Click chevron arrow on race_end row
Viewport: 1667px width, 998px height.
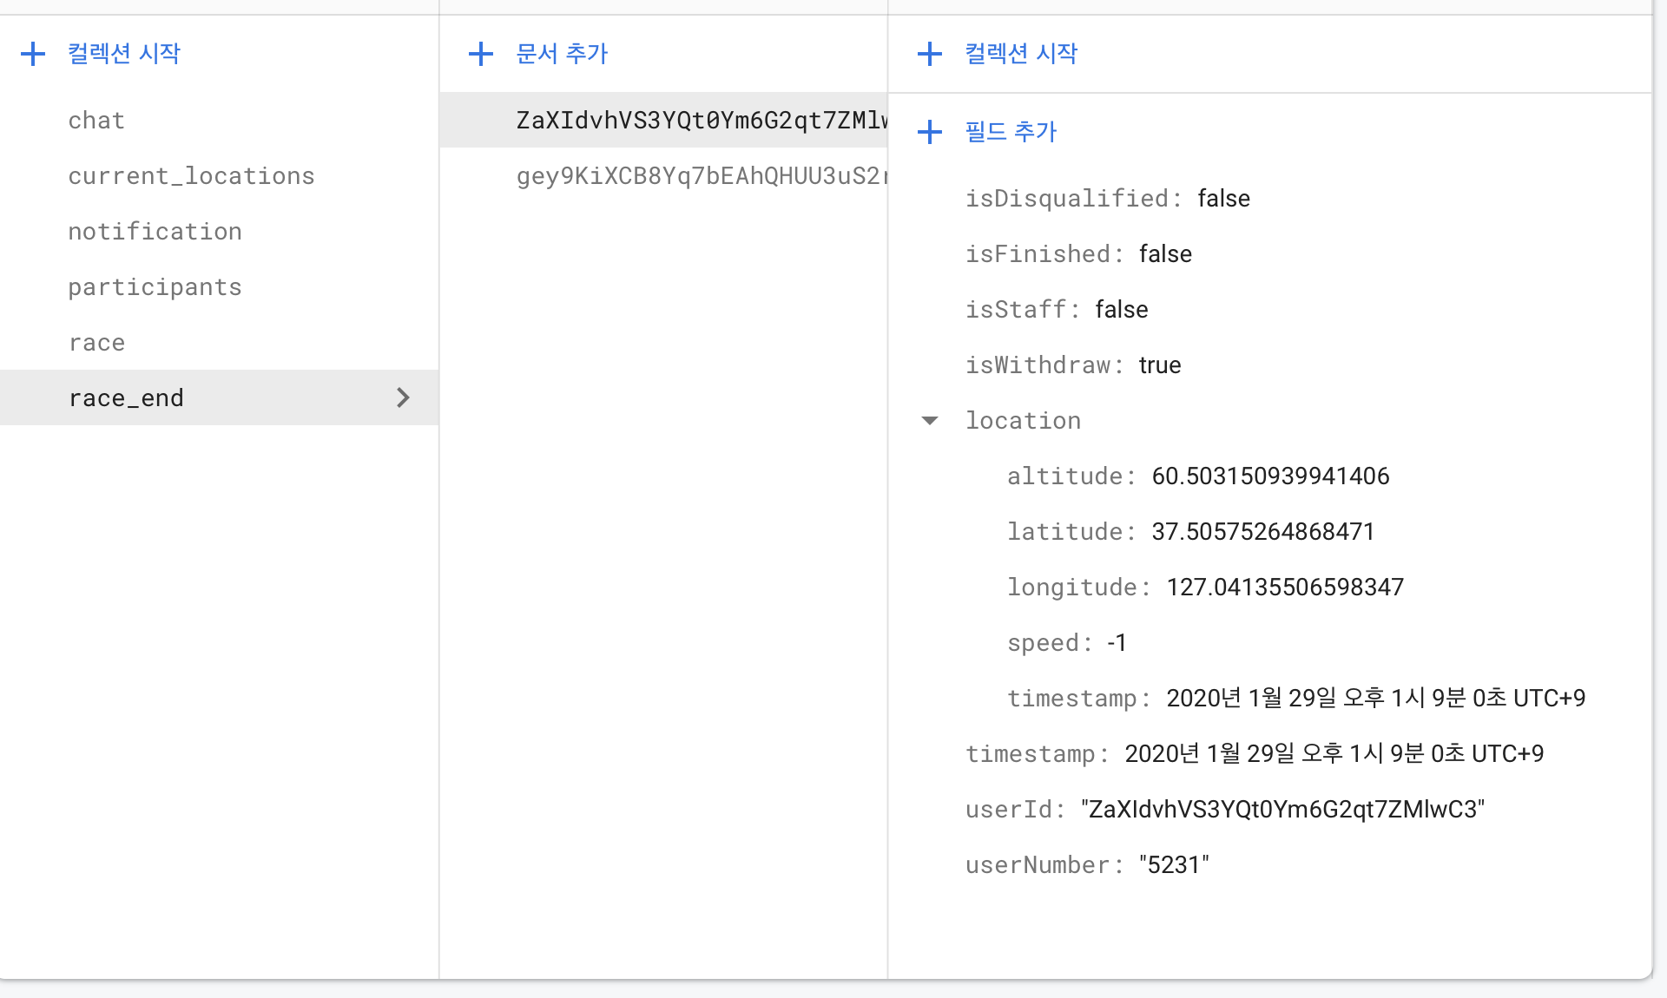(x=403, y=397)
